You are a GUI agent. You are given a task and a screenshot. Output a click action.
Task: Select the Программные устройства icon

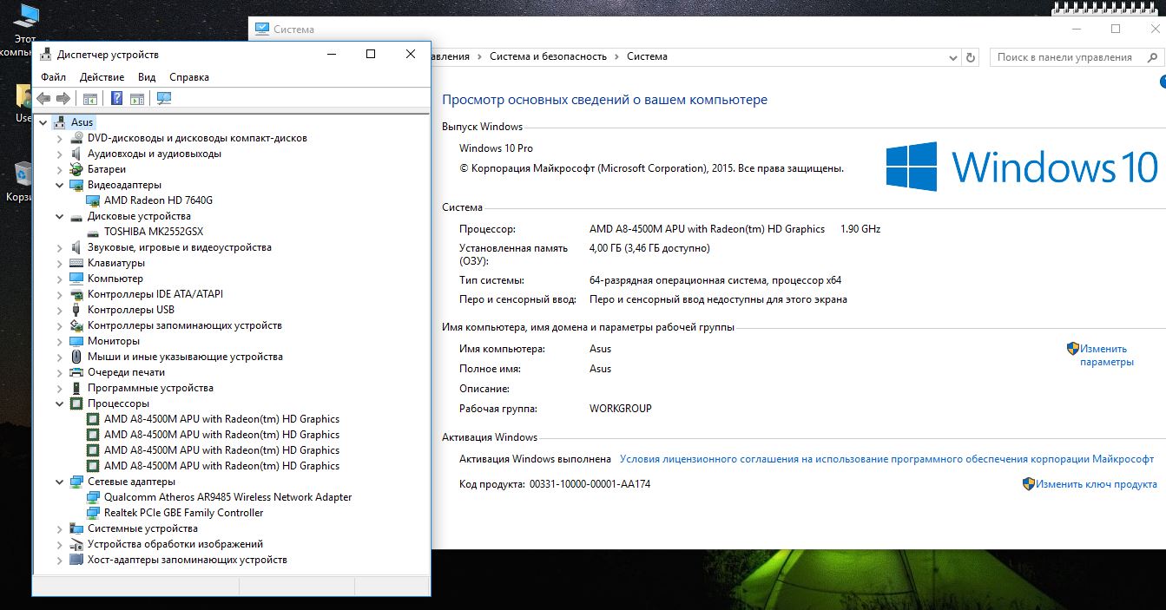(76, 388)
